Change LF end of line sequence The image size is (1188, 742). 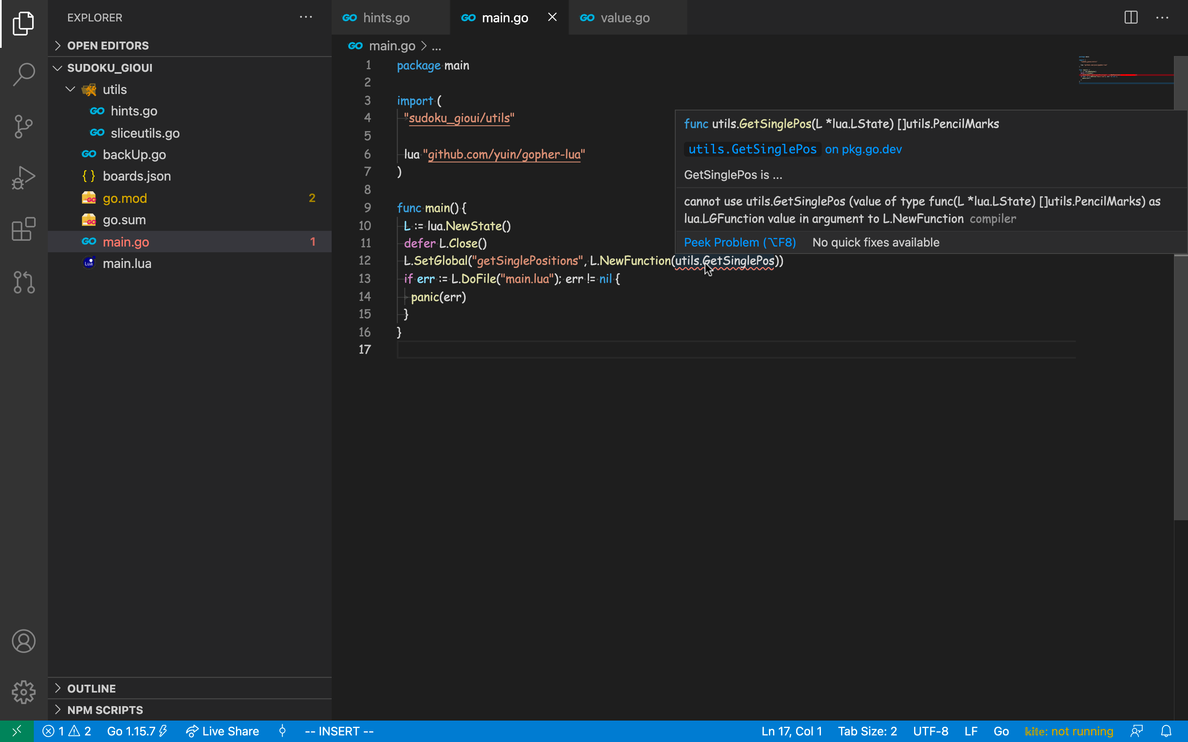tap(971, 731)
